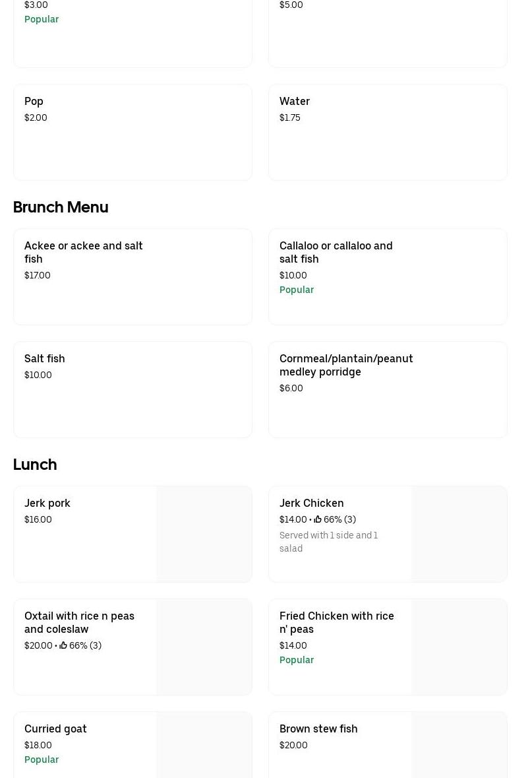Image resolution: width=530 pixels, height=778 pixels.
Task: Select the Curried goat lunch item
Action: click(x=55, y=729)
